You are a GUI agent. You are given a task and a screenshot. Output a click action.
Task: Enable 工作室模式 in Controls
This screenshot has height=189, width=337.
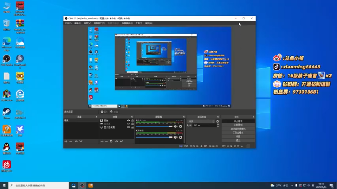tap(238, 133)
